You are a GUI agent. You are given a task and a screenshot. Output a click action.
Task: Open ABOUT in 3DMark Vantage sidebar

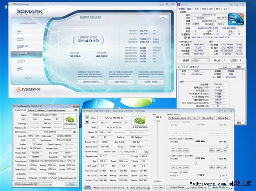click(20, 69)
